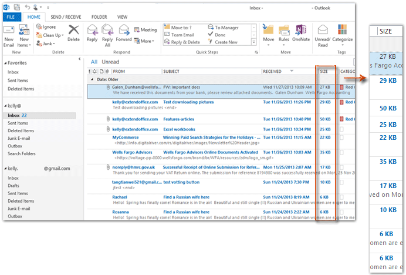
Task: Open the More respond dropdown
Action: tap(144, 41)
